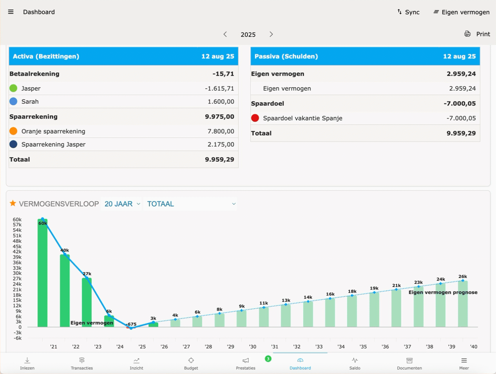
Task: Click the orange Oranje spaarrekening color dot
Action: [13, 131]
